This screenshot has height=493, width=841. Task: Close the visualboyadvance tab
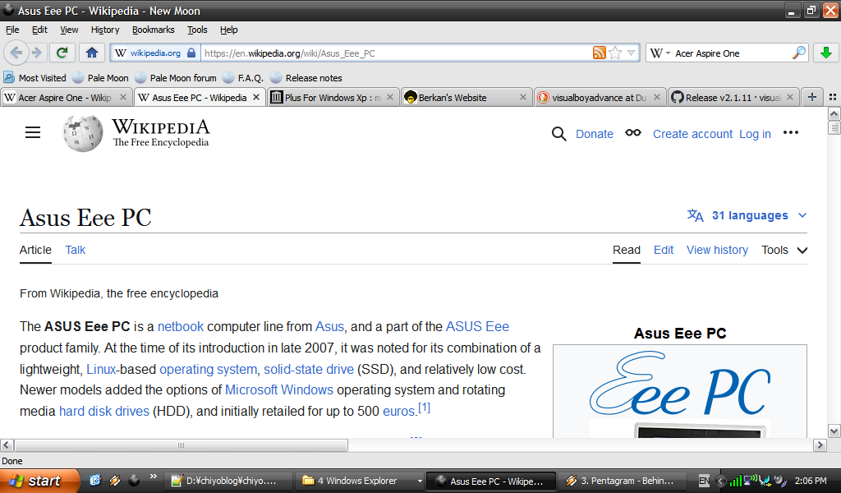coord(656,97)
